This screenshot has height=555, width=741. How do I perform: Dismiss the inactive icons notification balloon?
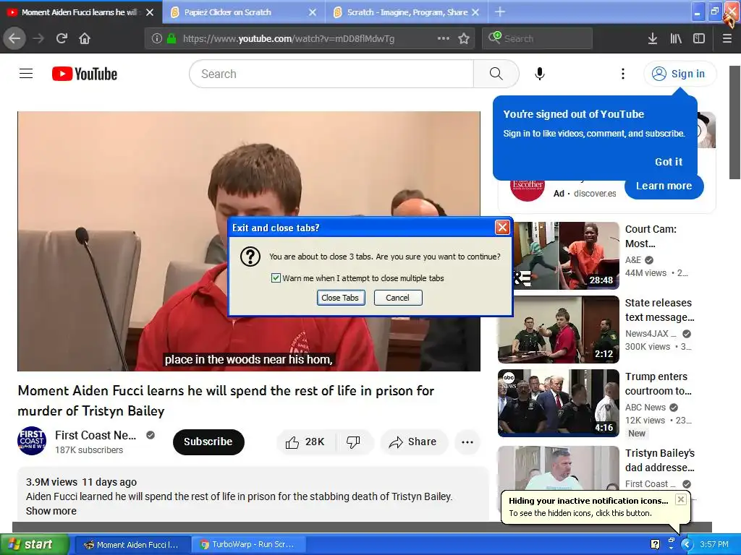[x=680, y=499]
